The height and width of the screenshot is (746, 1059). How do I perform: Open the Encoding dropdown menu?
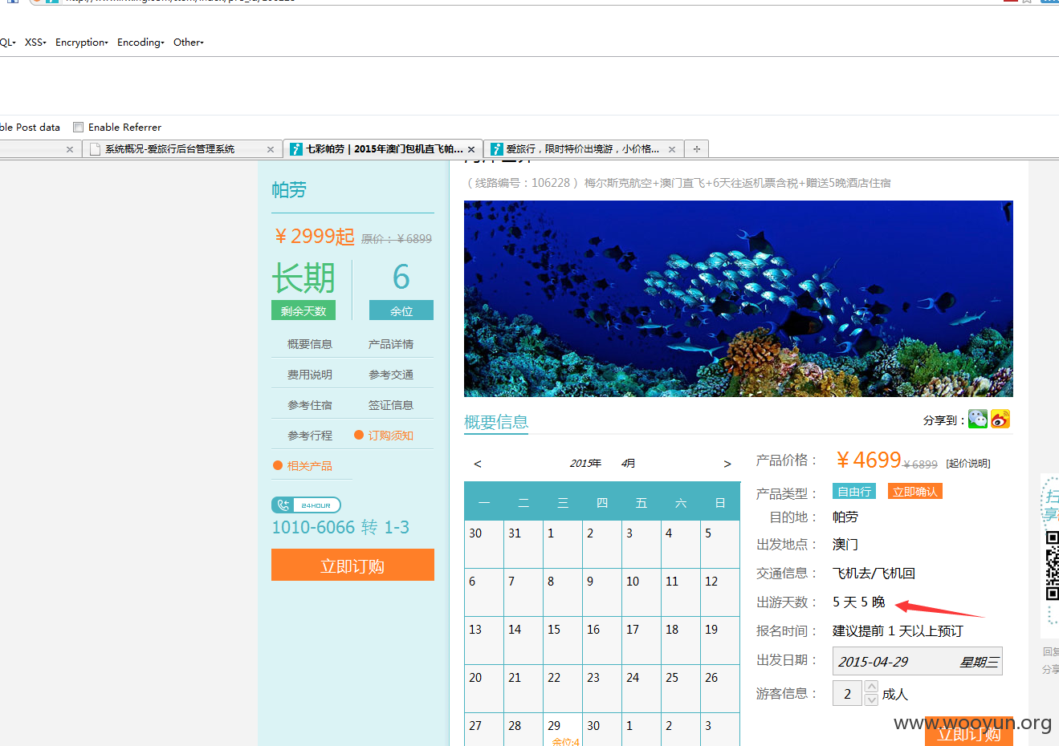141,42
